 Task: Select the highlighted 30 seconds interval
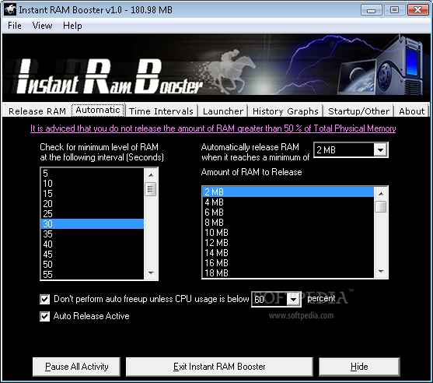click(x=93, y=224)
